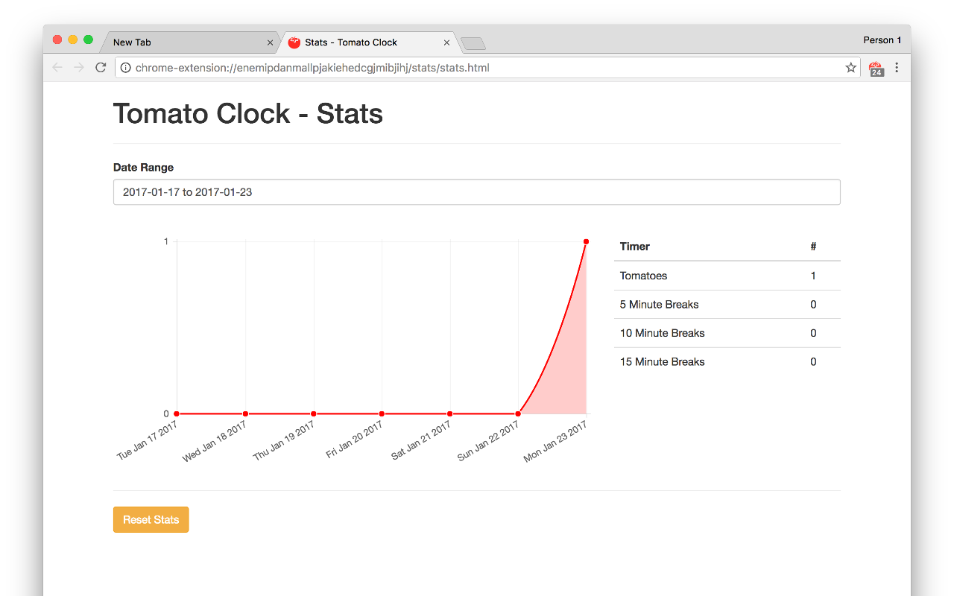
Task: Click the Tomato Clock extension toolbar icon
Action: coord(876,69)
